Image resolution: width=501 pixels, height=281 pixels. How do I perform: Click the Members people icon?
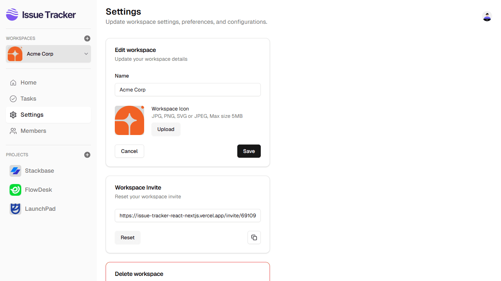coord(13,131)
